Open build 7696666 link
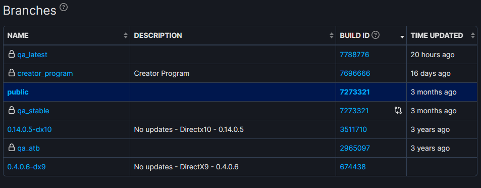 [x=355, y=73]
